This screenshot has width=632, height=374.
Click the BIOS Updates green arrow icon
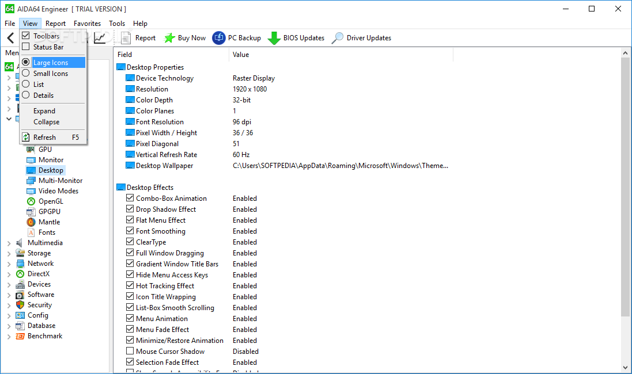tap(274, 38)
